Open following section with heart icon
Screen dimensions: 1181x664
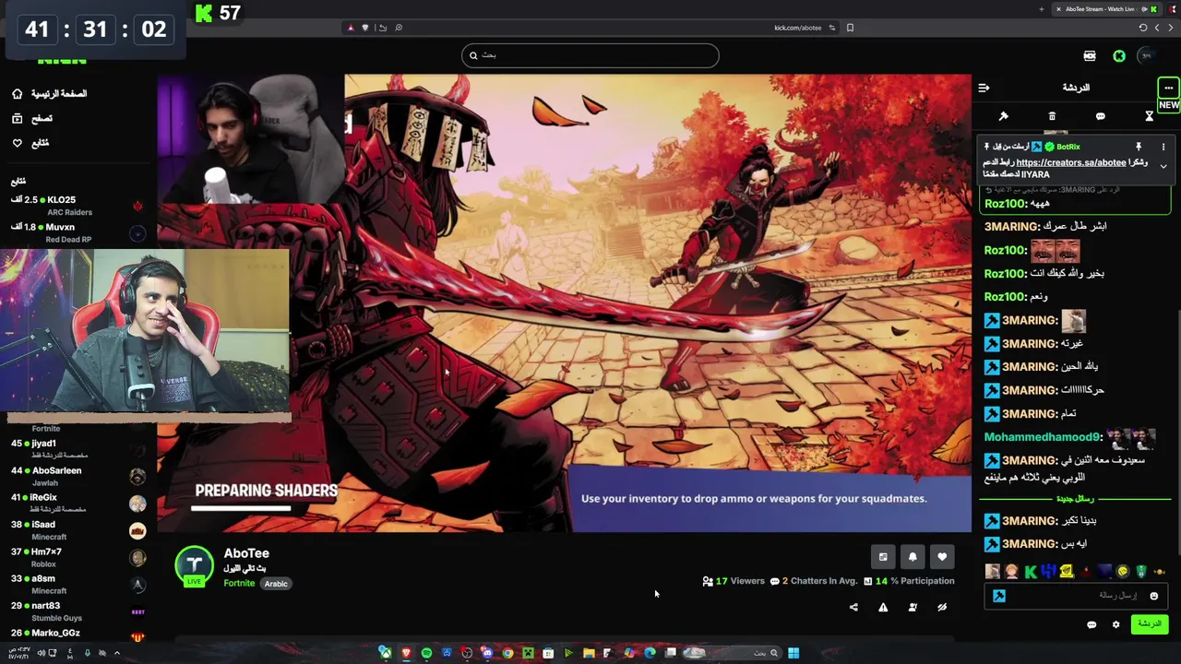(x=30, y=143)
